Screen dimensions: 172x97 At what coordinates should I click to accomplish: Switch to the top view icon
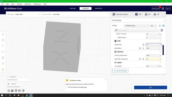pyautogui.click(x=16, y=91)
